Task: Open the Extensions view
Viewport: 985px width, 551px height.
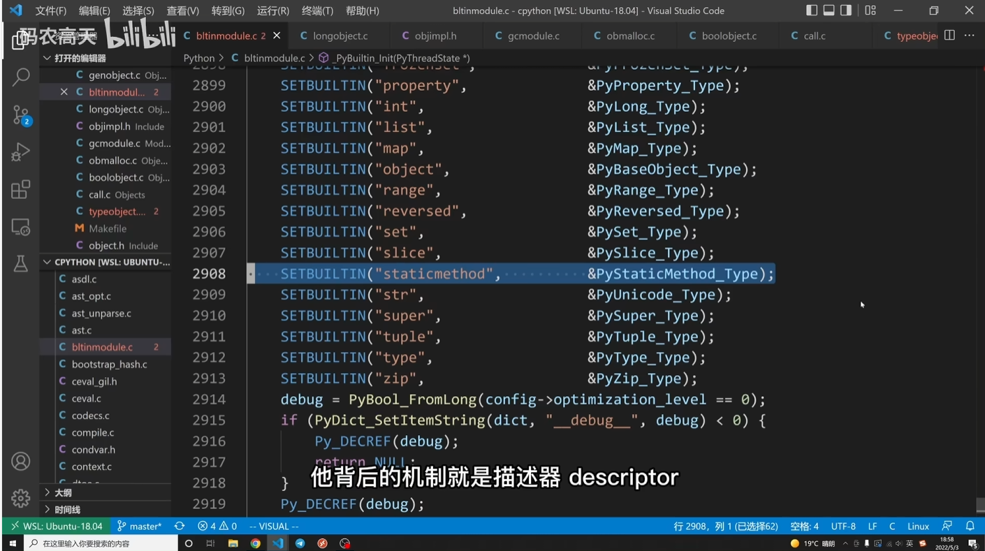Action: tap(20, 189)
